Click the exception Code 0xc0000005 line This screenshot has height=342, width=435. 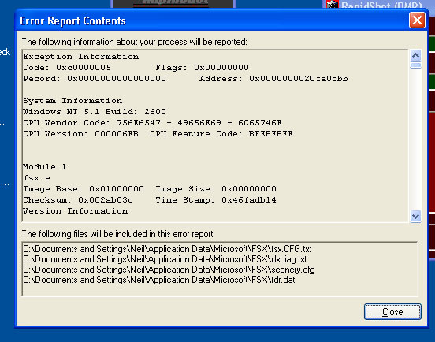[67, 68]
